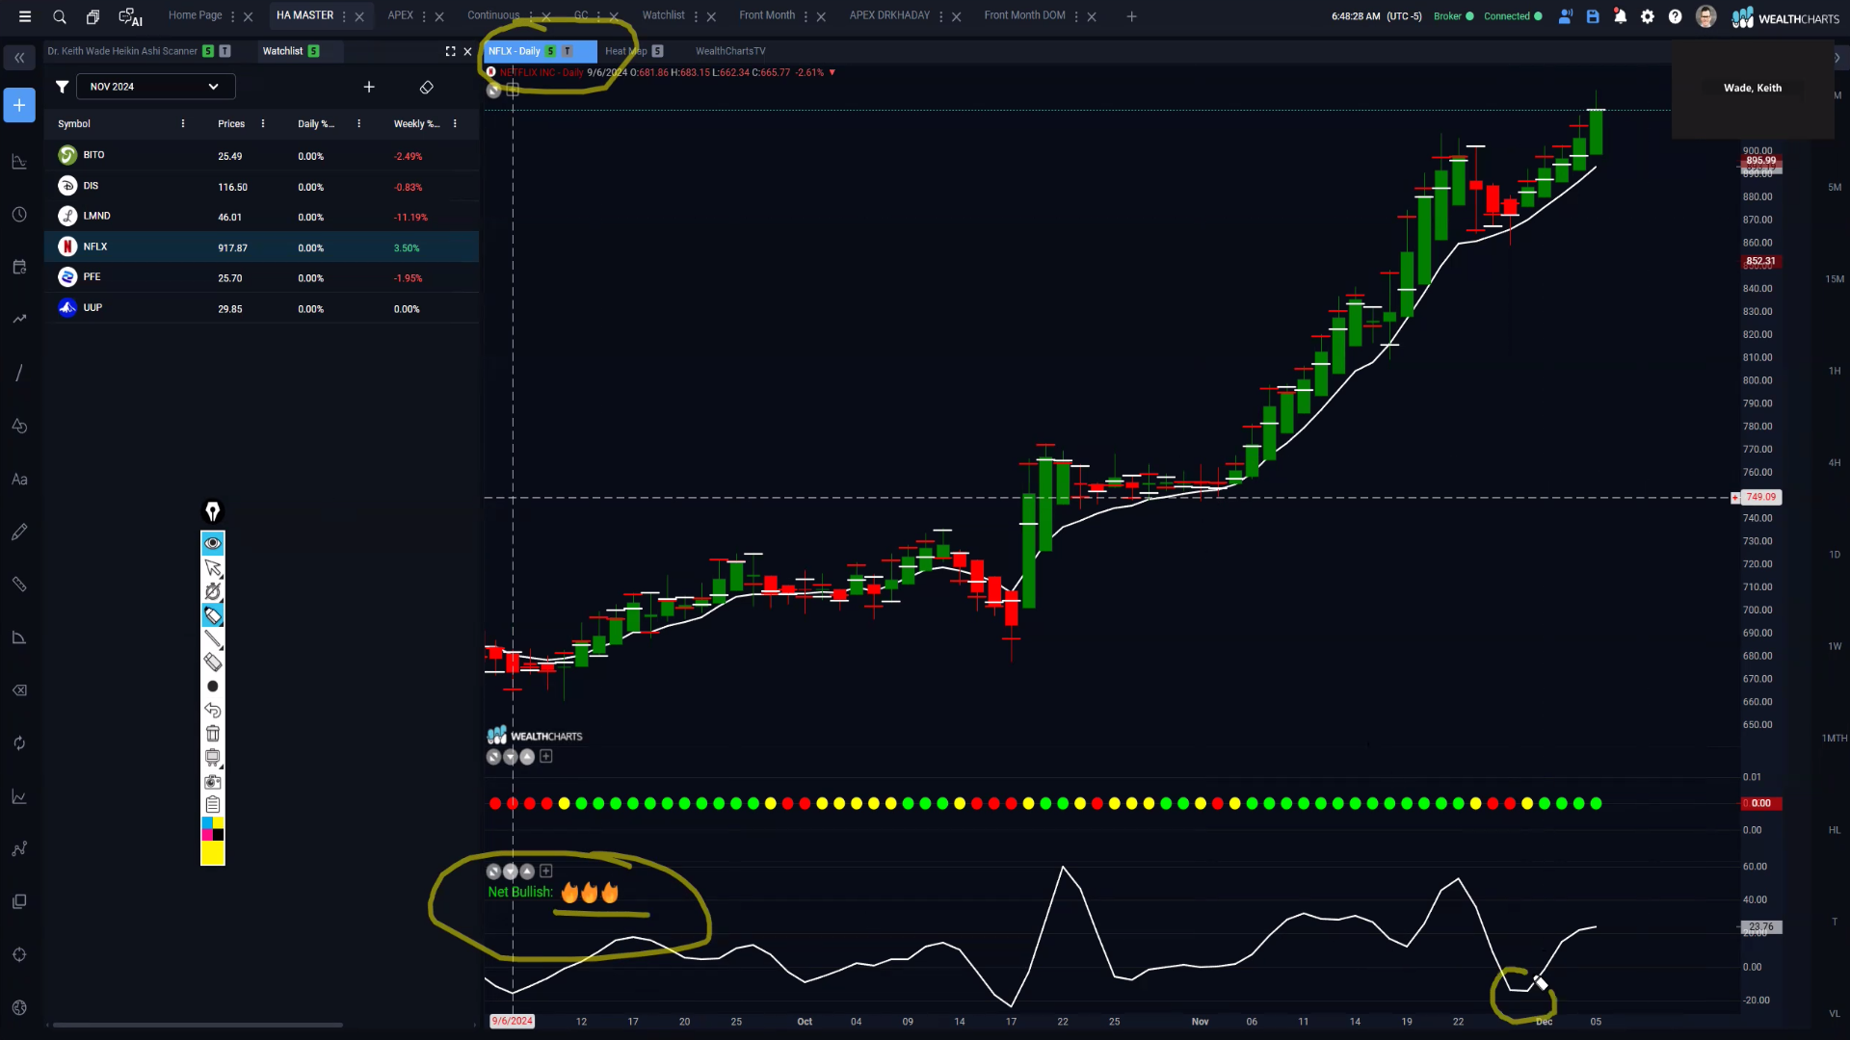Image resolution: width=1850 pixels, height=1040 pixels.
Task: Click the pen nib palette toggle
Action: tap(213, 511)
